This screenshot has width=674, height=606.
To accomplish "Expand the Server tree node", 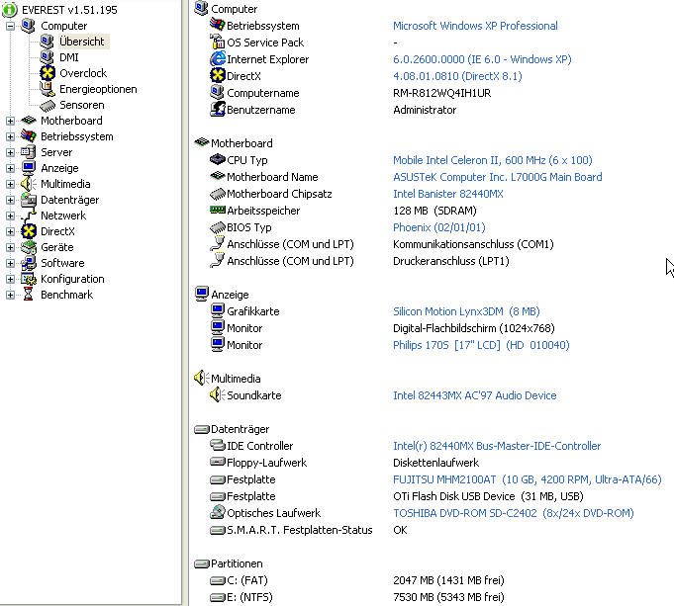I will tap(10, 152).
